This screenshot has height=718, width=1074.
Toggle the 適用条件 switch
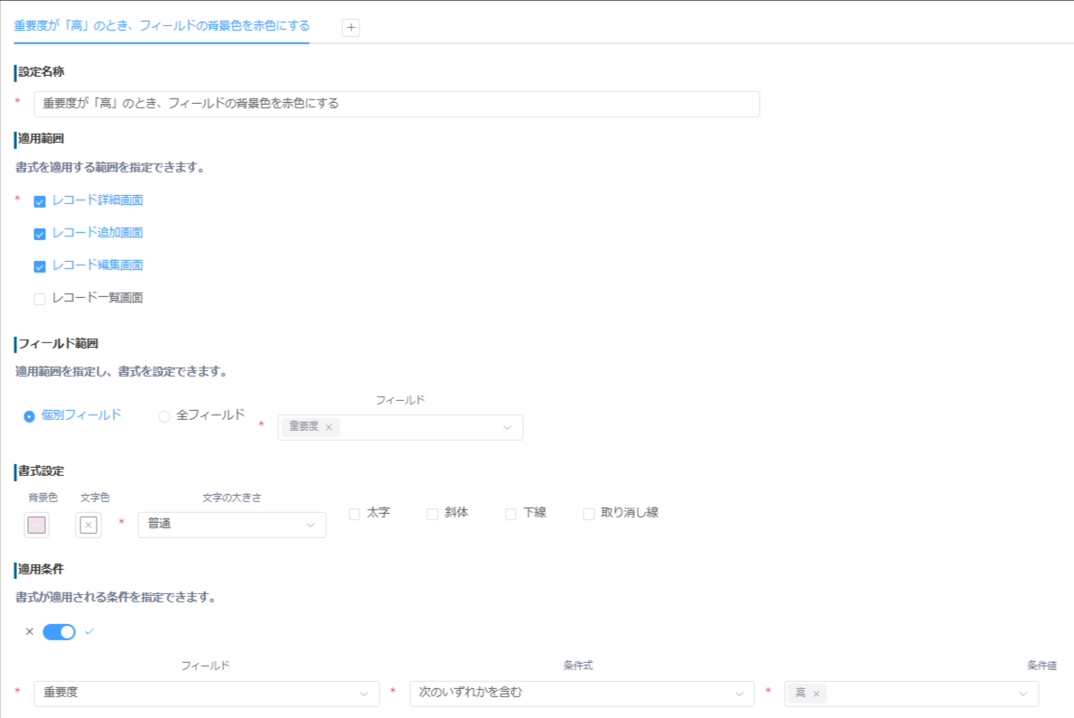tap(60, 632)
